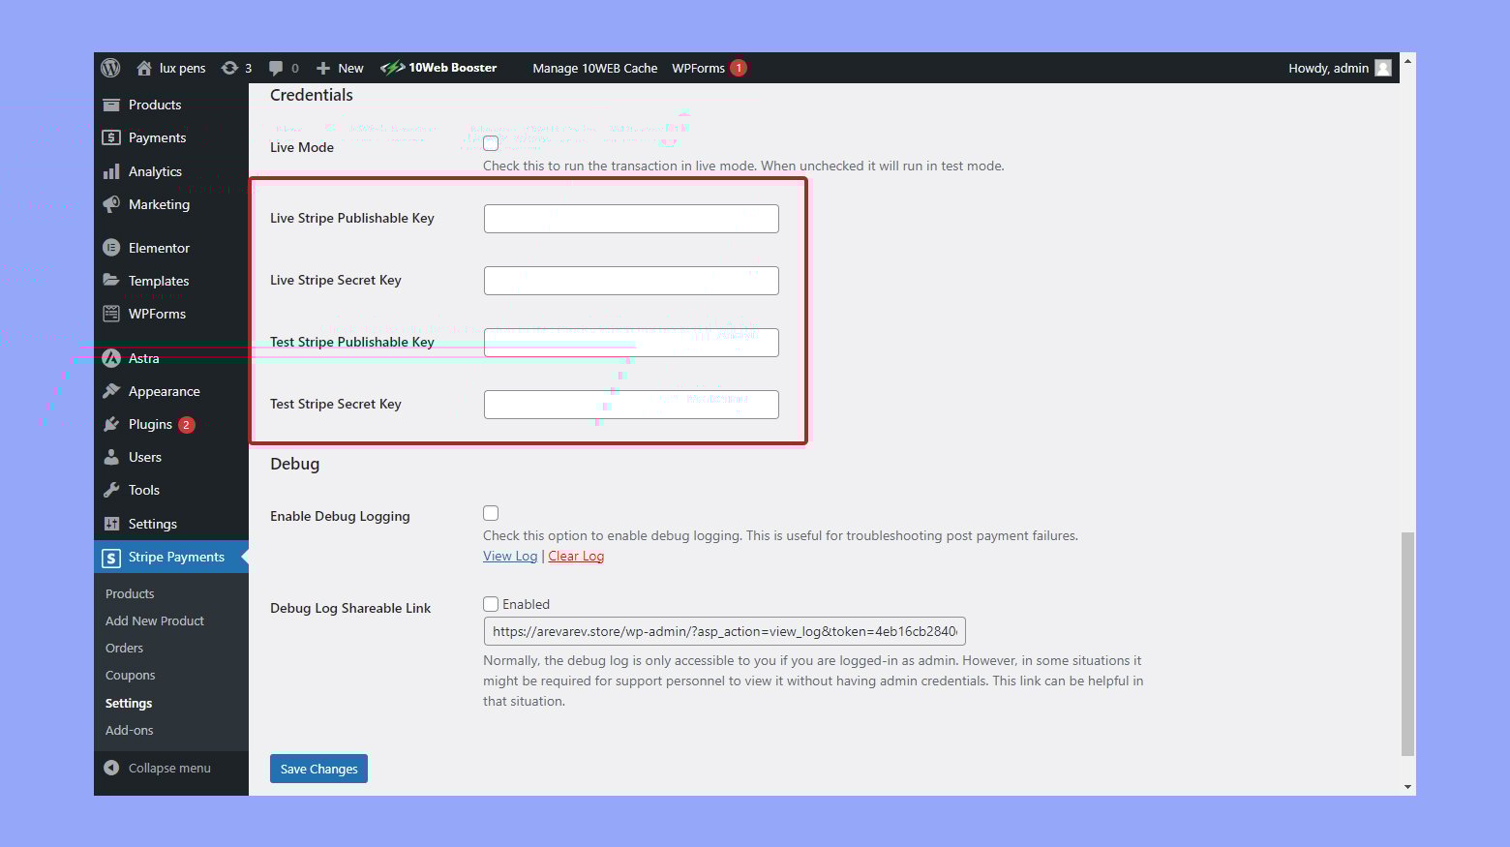This screenshot has width=1510, height=847.
Task: Click the admin avatar icon
Action: (1383, 68)
